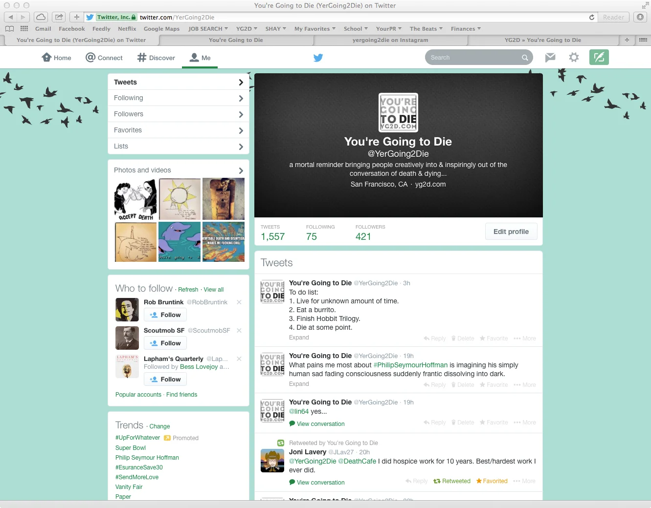Refresh Who to follow suggestions
This screenshot has height=508, width=651.
point(188,290)
